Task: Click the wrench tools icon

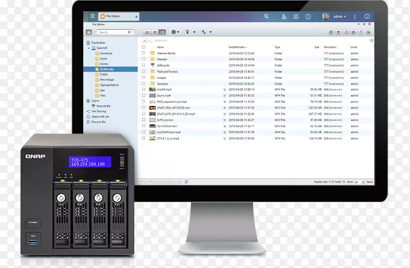Action: coord(203,32)
